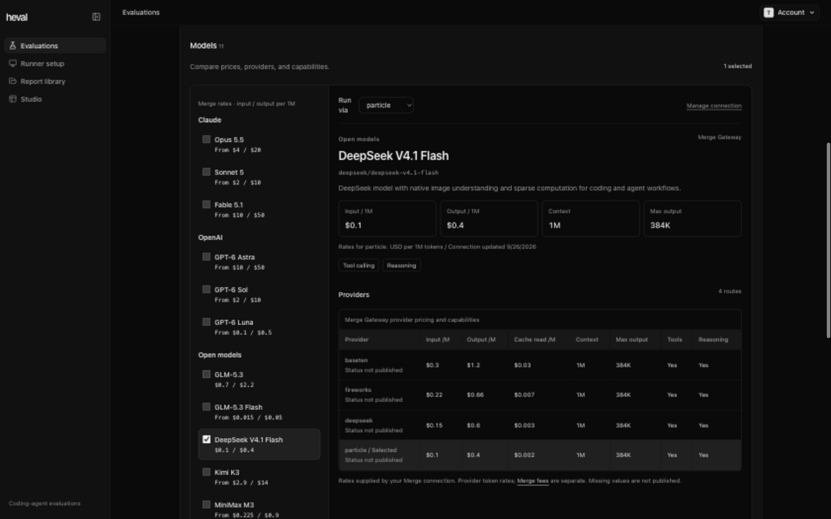Go to Runner setup
The height and width of the screenshot is (519, 831).
pyautogui.click(x=55, y=64)
